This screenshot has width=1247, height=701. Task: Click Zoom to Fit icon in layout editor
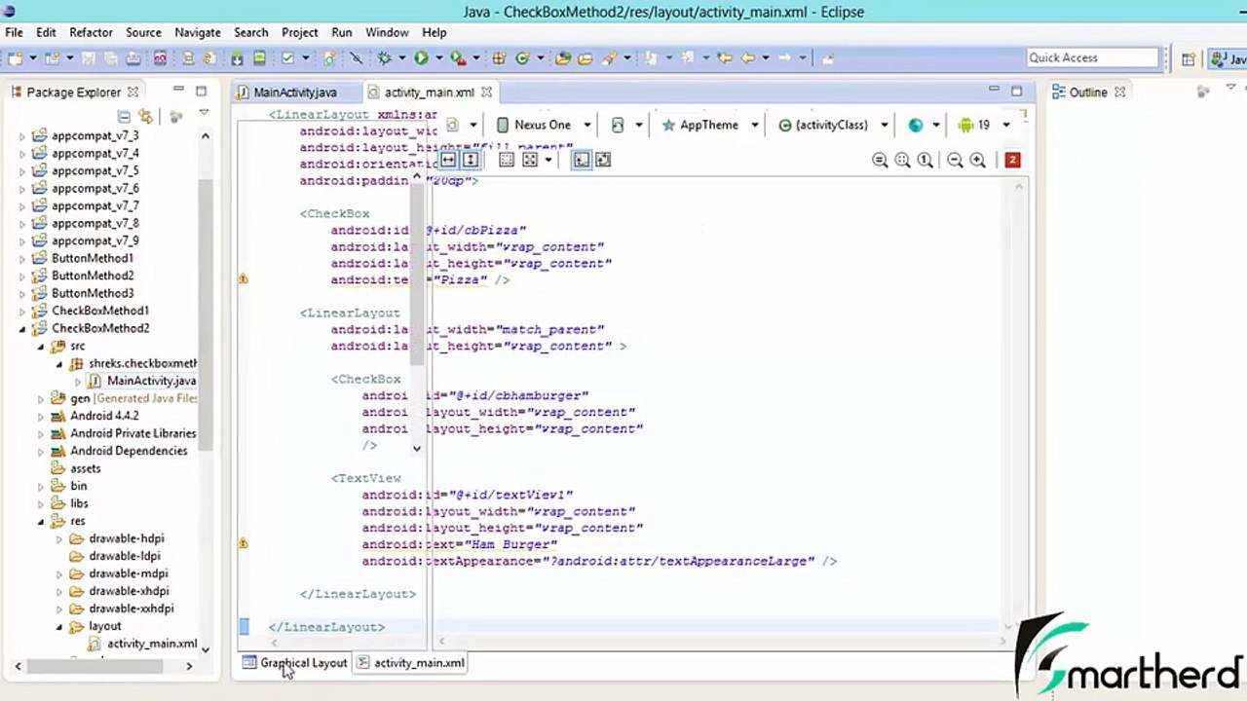[902, 160]
